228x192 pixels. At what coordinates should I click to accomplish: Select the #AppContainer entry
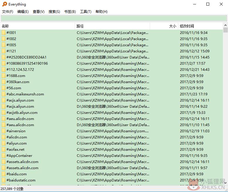(x=19, y=155)
